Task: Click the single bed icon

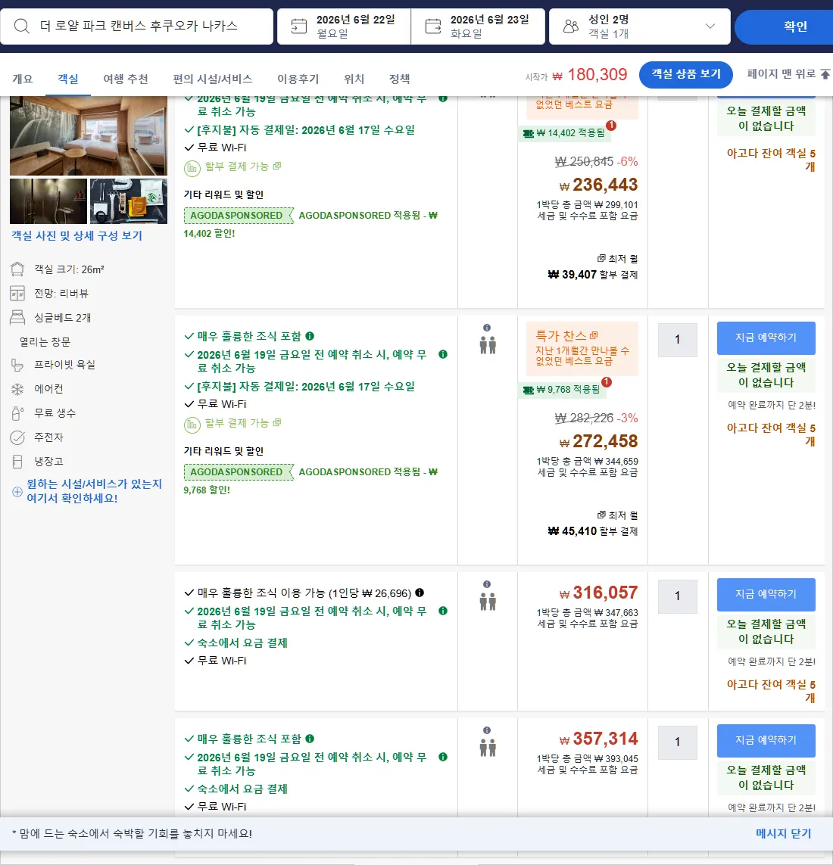Action: 17,317
